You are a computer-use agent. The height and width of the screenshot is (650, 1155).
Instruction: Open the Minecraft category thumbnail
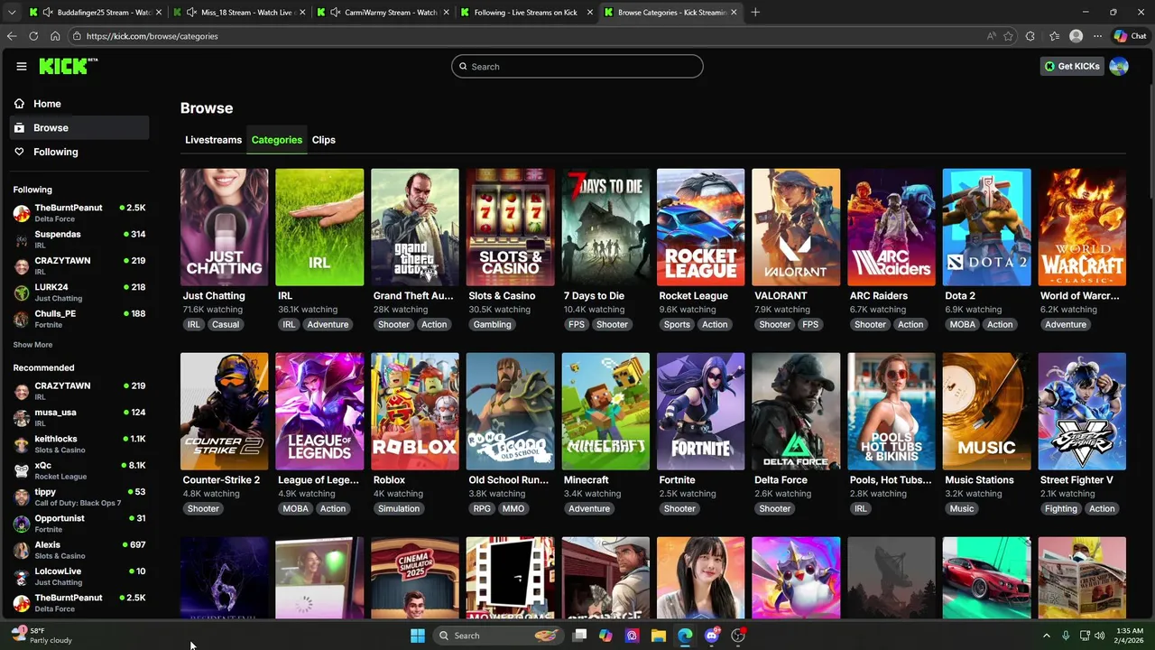point(605,412)
